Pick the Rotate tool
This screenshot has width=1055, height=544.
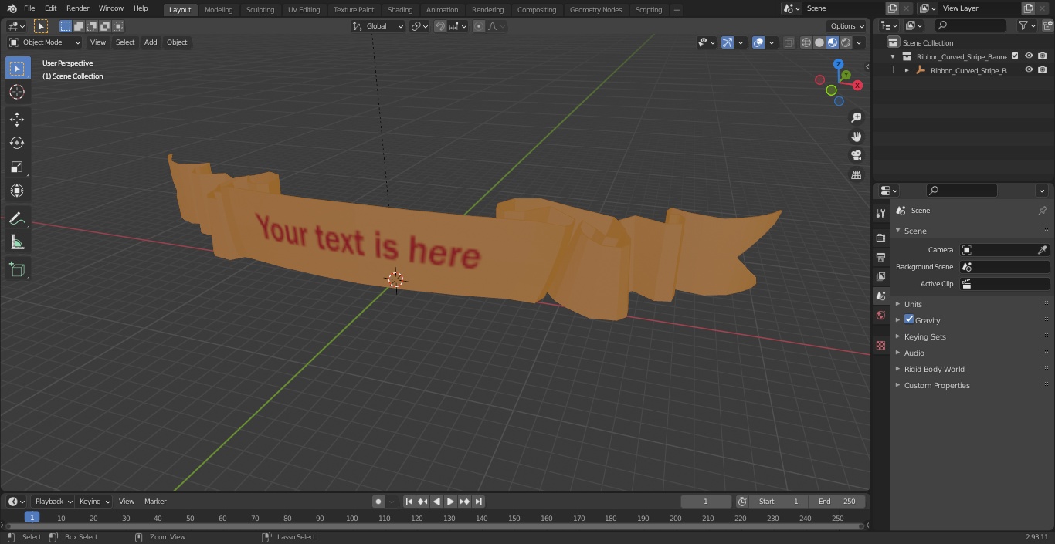18,143
